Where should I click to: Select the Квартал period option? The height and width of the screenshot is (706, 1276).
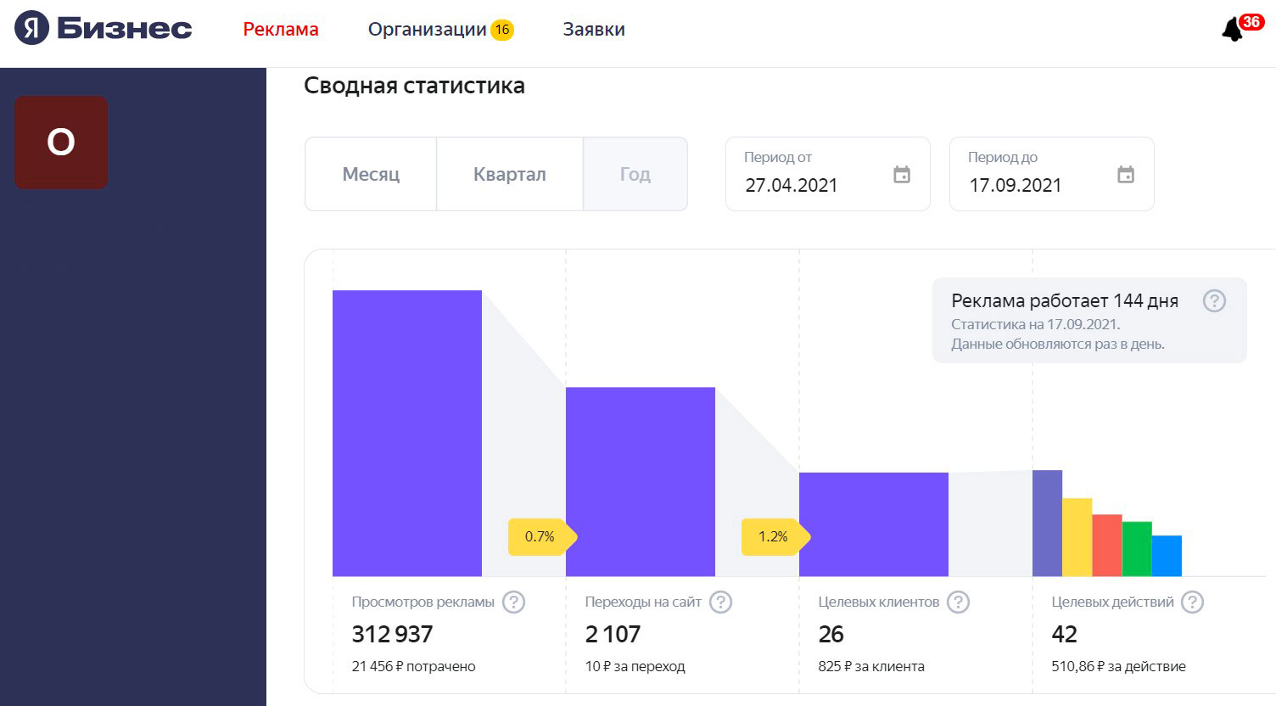pyautogui.click(x=509, y=174)
